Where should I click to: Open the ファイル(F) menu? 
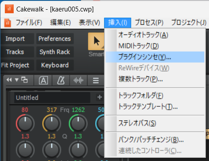(29, 22)
